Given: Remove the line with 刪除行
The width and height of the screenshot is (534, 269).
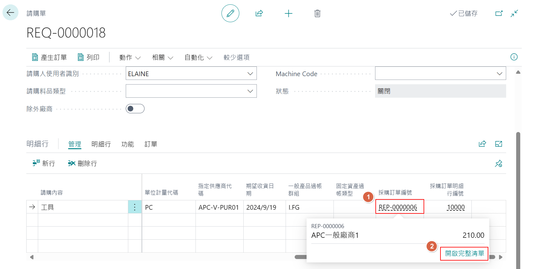Looking at the screenshot, I should 83,163.
